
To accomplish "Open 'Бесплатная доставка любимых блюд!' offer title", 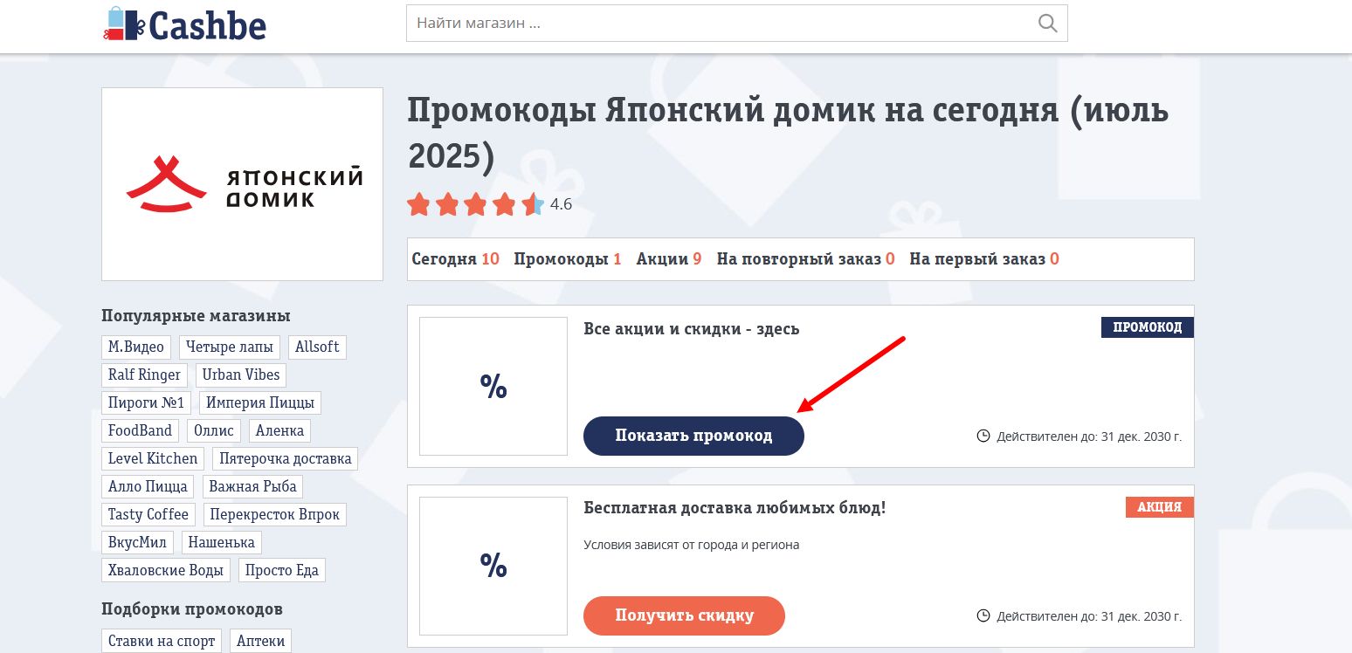I will pos(735,508).
